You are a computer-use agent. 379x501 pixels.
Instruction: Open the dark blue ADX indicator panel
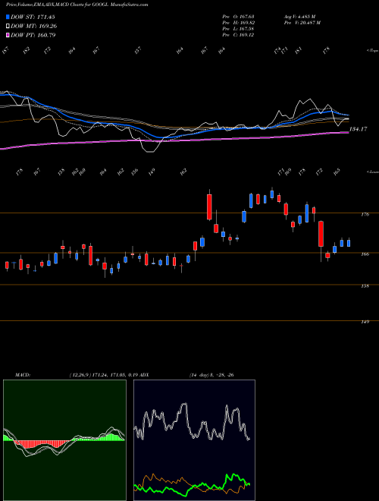194,440
